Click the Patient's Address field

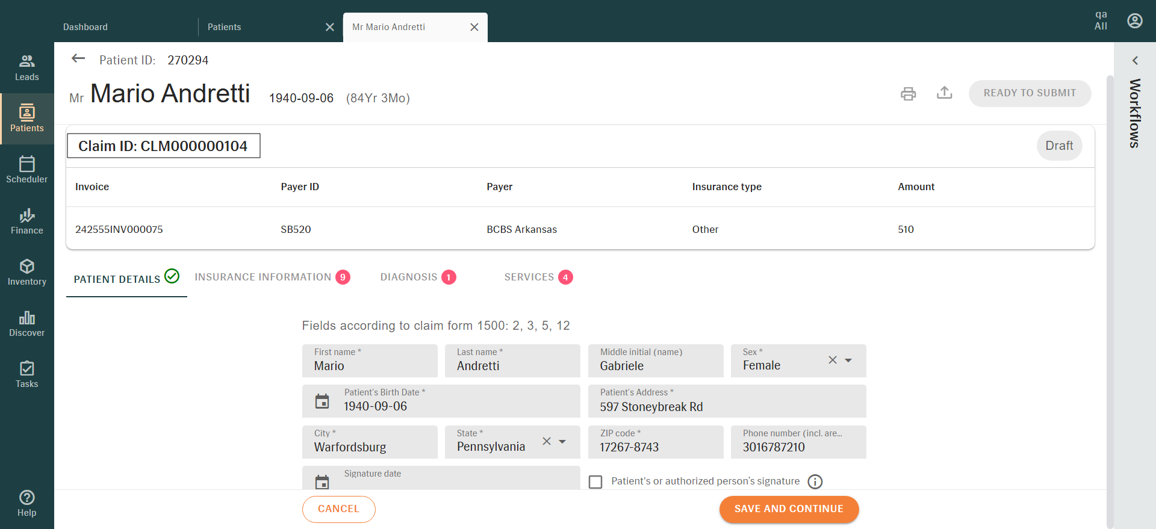(727, 401)
